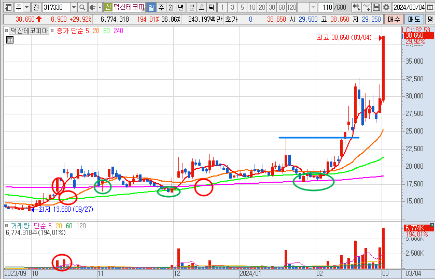Select the 120 interval button
This screenshot has width=435, height=279.
291,7
